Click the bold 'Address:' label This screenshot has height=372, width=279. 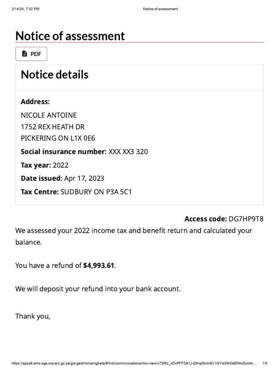(35, 101)
